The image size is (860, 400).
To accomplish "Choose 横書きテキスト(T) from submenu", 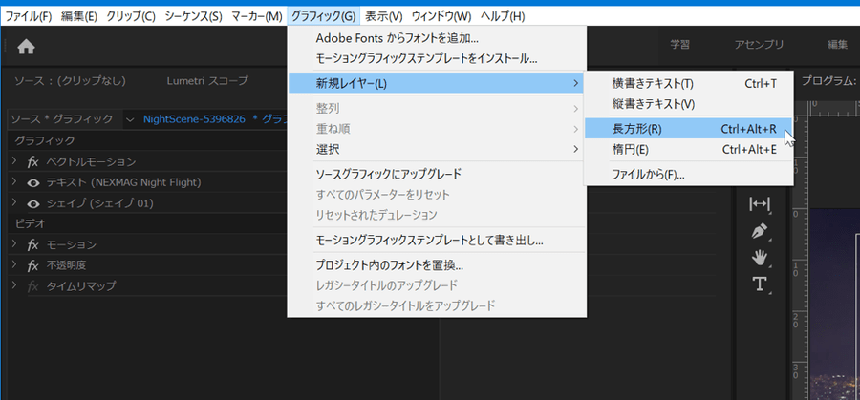I will pos(688,83).
